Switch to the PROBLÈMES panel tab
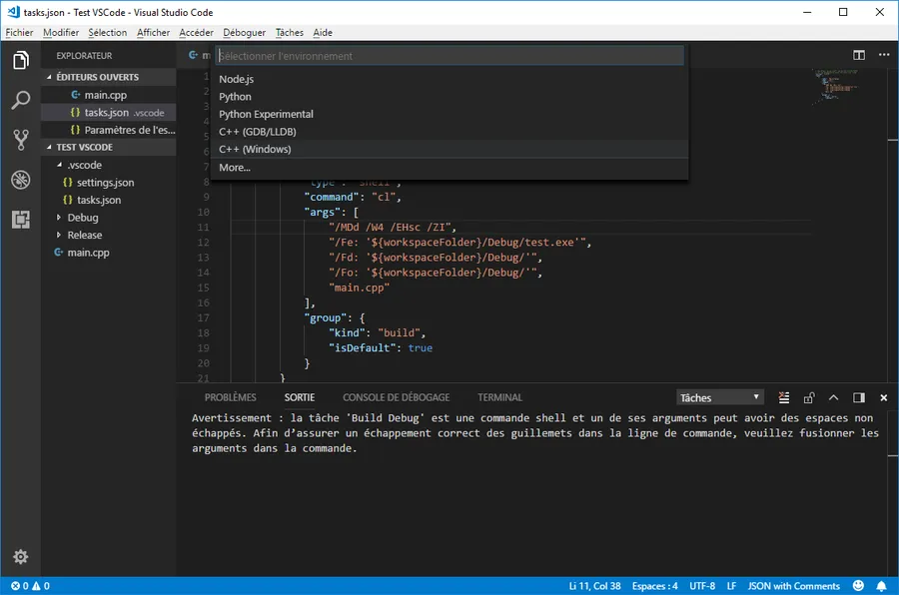Image resolution: width=899 pixels, height=595 pixels. click(x=231, y=397)
